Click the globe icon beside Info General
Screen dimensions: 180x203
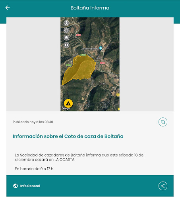[15, 186]
